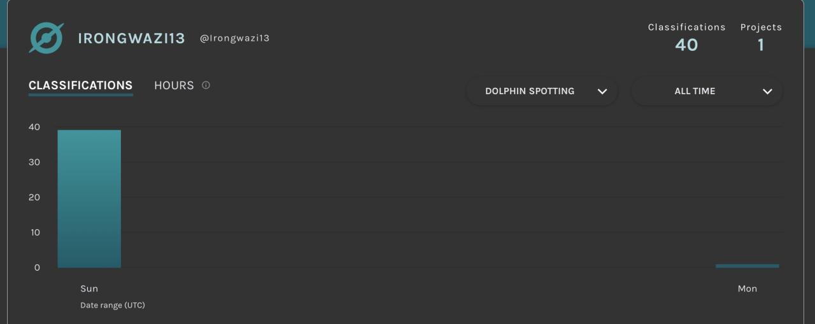Click the Classifications count of 40
This screenshot has height=324, width=815.
[x=686, y=45]
